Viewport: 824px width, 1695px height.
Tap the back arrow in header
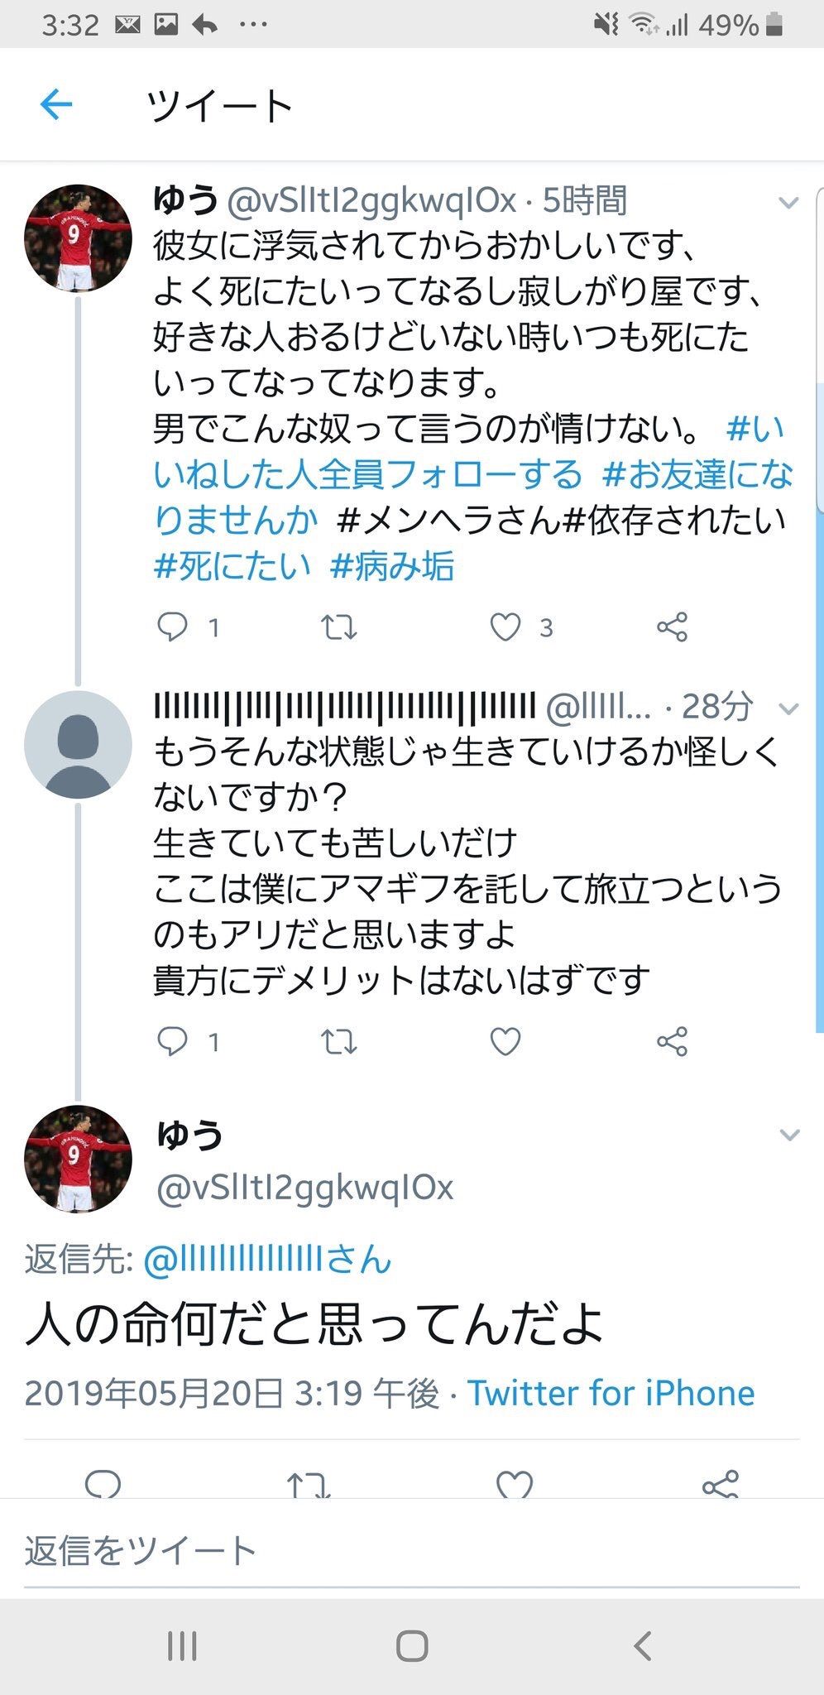click(x=56, y=105)
